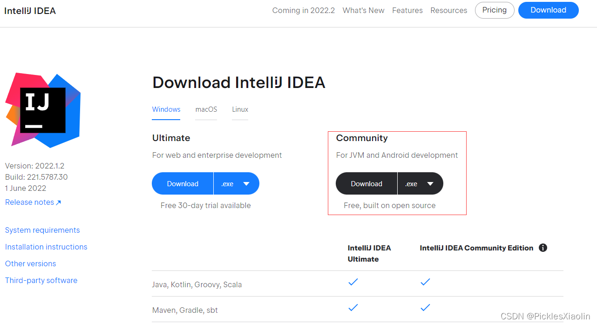Click '1 June 2022' date text
This screenshot has width=597, height=324.
[x=26, y=188]
